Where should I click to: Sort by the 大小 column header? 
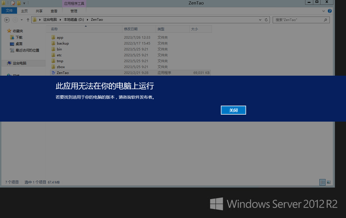pyautogui.click(x=200, y=29)
